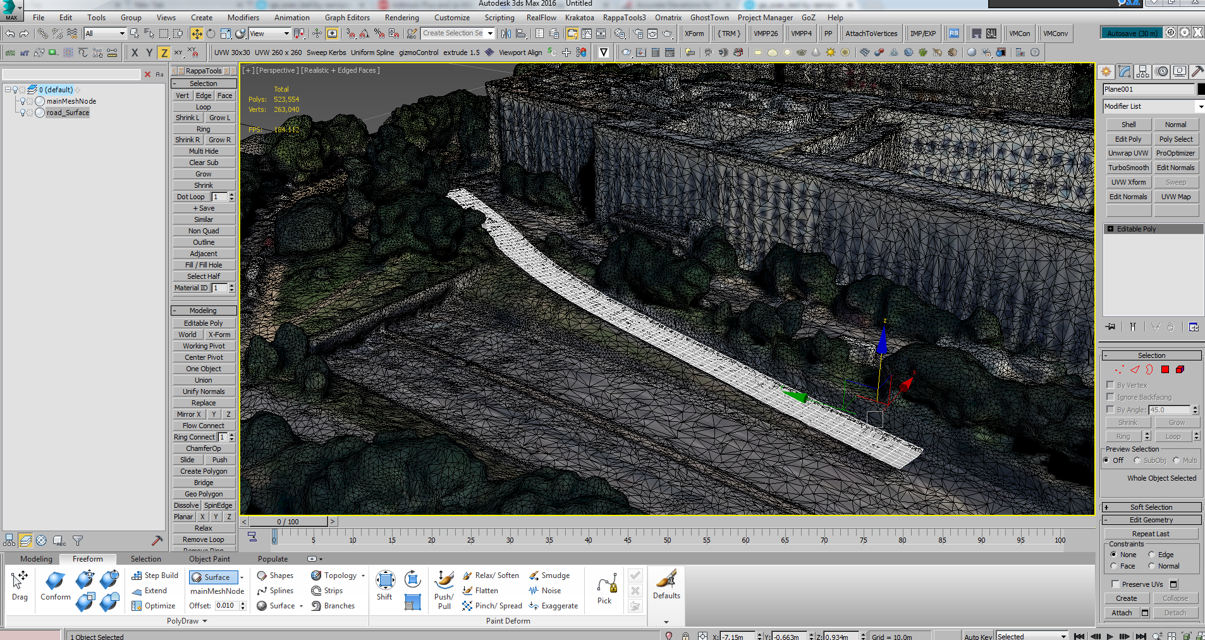Click the filter funnel icon in scene explorer
Screen dimensions: 1205x640
[78, 541]
